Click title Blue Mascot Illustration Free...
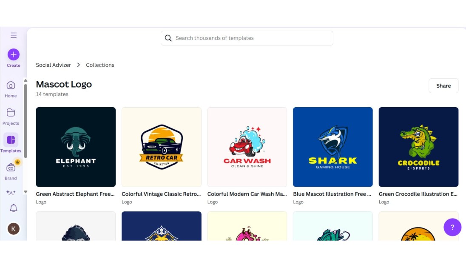This screenshot has height=262, width=466. point(332,194)
